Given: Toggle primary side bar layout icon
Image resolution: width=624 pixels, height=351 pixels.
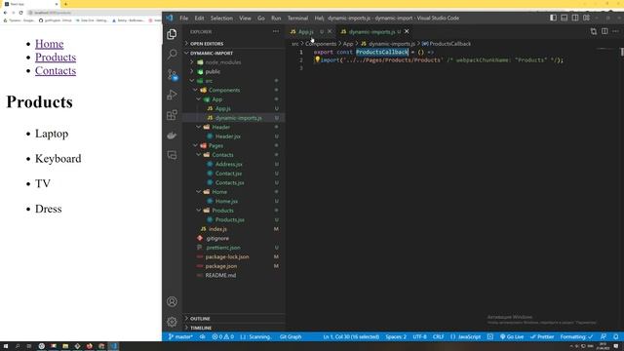Looking at the screenshot, I should [553, 18].
